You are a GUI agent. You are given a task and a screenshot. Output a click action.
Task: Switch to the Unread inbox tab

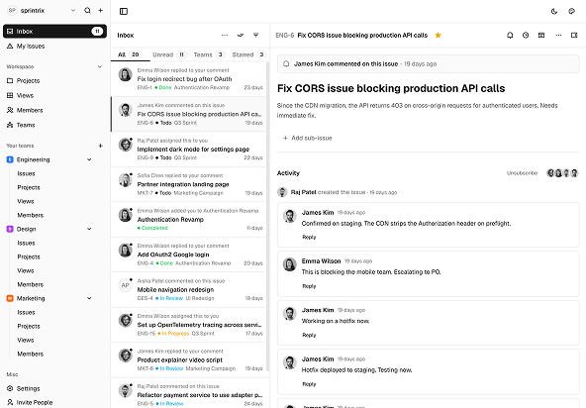tap(169, 54)
